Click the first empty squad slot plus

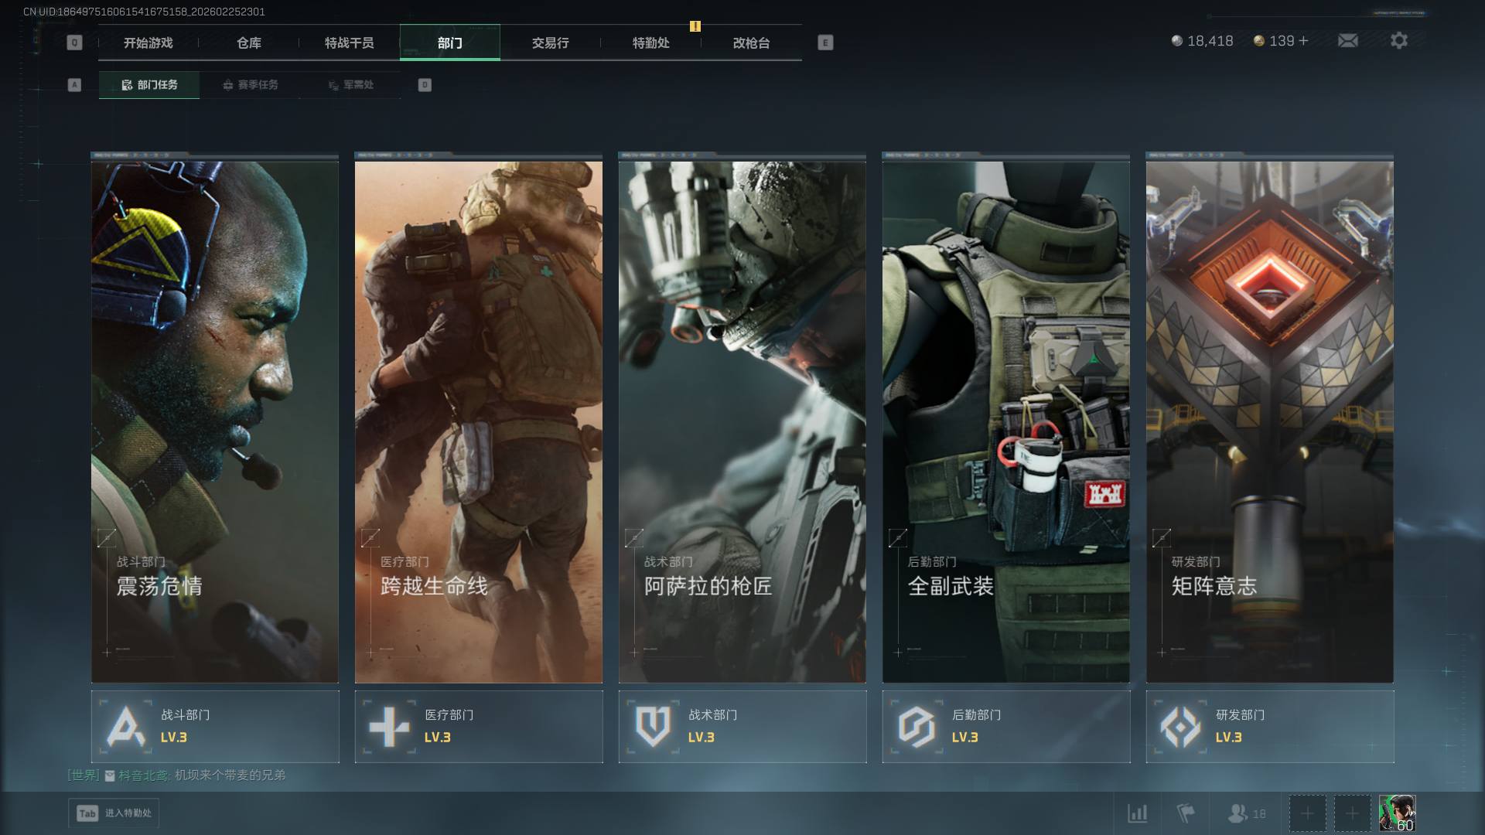pyautogui.click(x=1307, y=813)
